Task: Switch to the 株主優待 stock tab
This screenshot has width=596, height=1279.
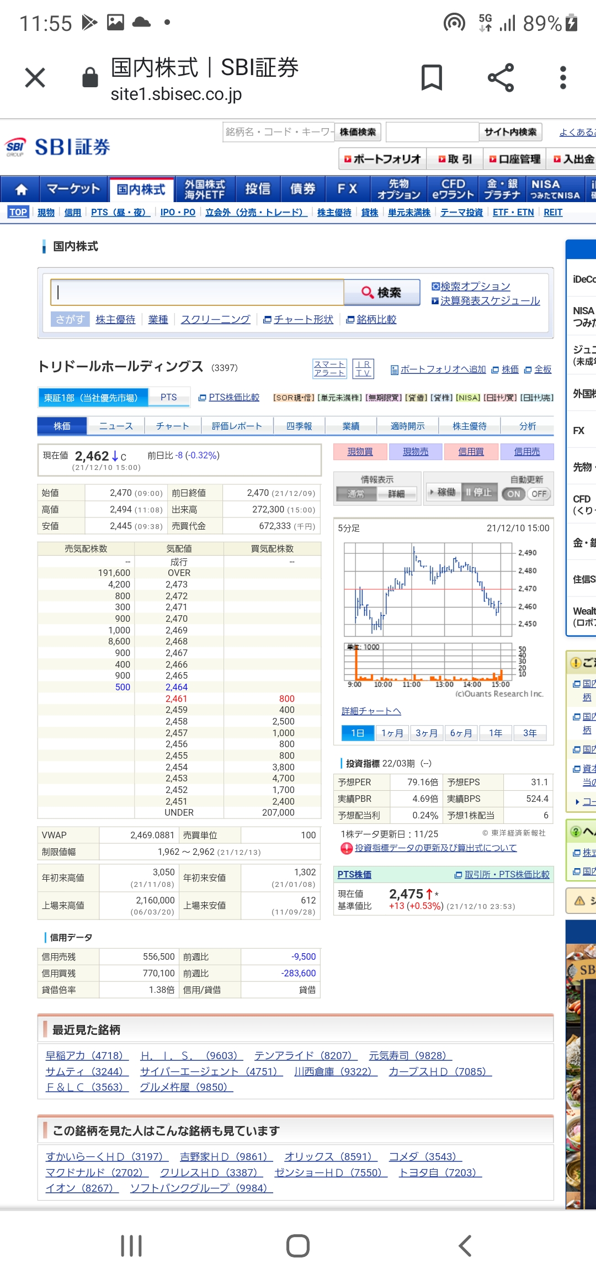Action: (x=470, y=426)
